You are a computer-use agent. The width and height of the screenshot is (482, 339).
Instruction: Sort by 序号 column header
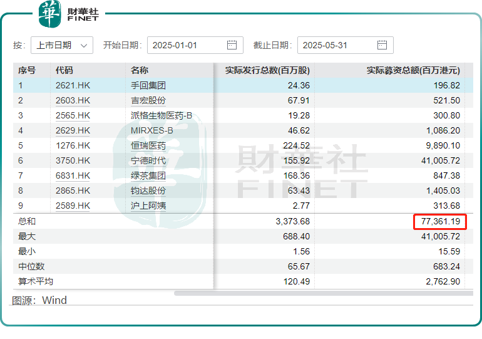click(x=27, y=70)
